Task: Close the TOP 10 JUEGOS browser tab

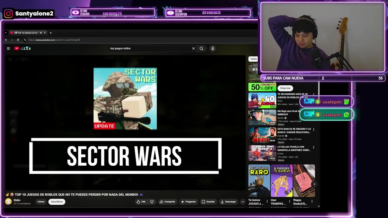Action: 45,33
